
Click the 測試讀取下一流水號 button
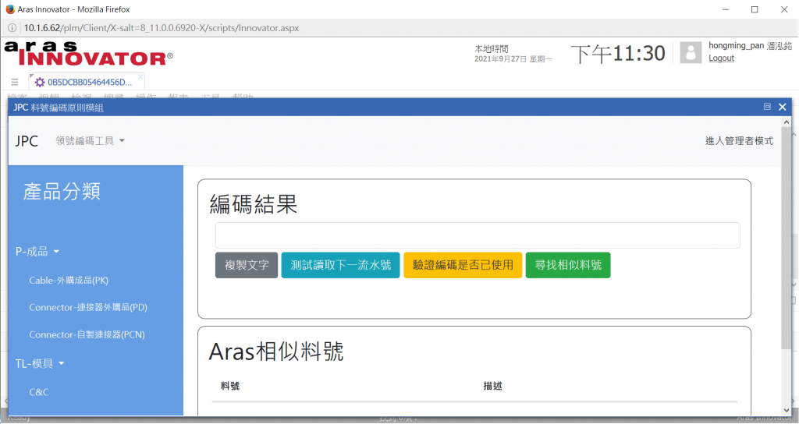point(340,265)
